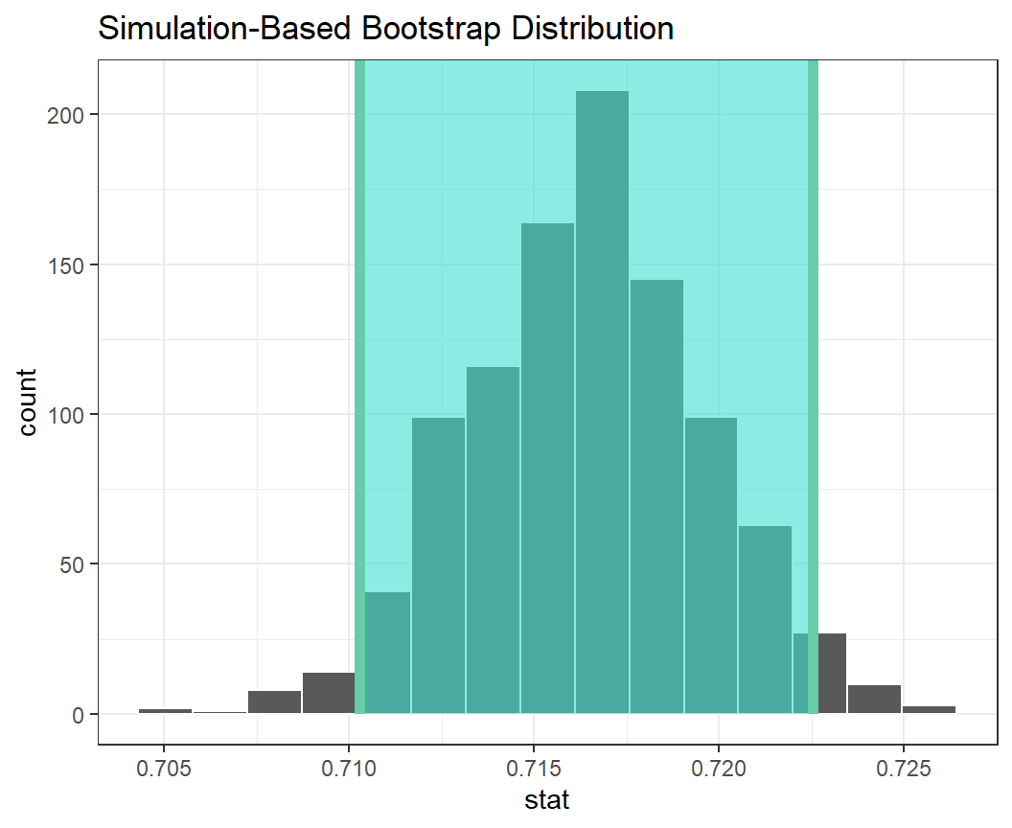
Task: Click the bar with count near 164
Action: coord(547,469)
